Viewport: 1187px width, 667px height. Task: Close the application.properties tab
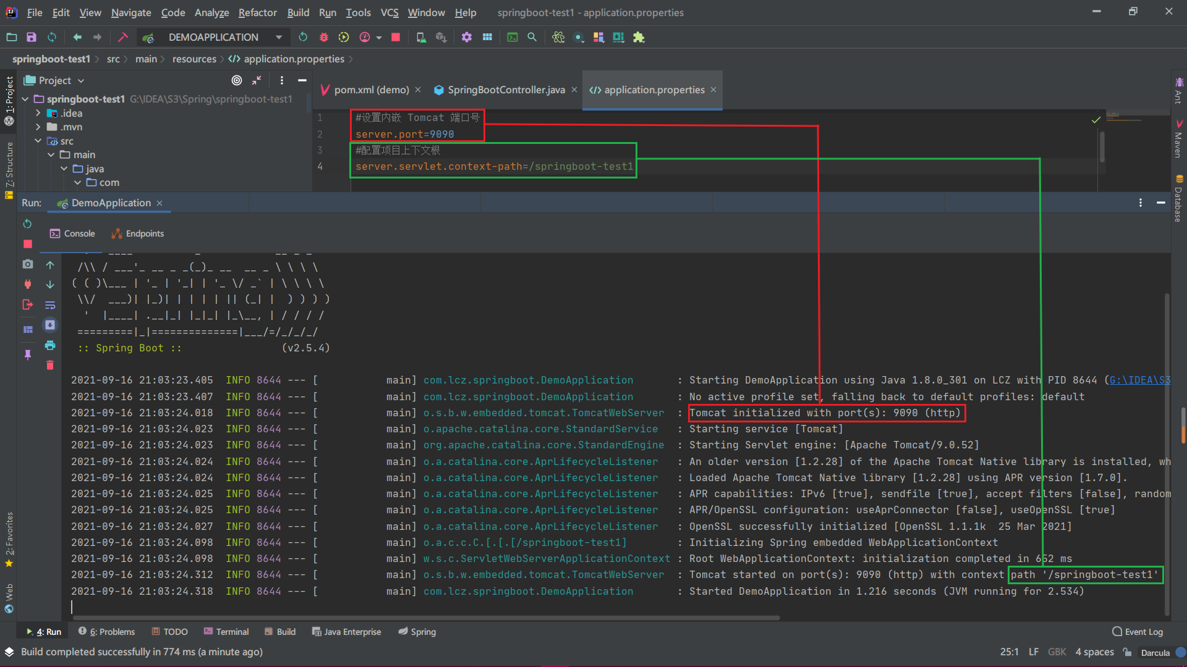coord(713,90)
